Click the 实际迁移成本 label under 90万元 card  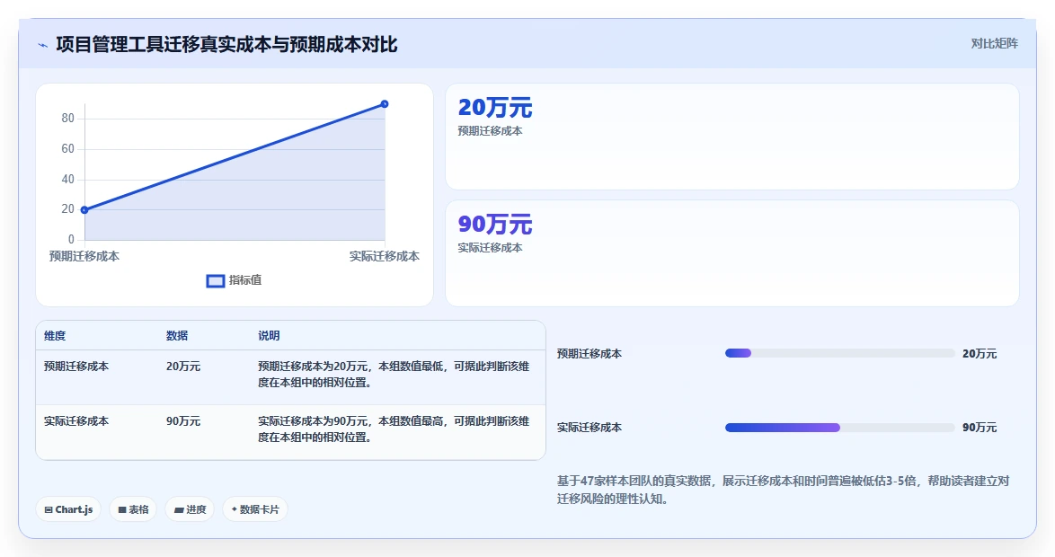pos(490,248)
